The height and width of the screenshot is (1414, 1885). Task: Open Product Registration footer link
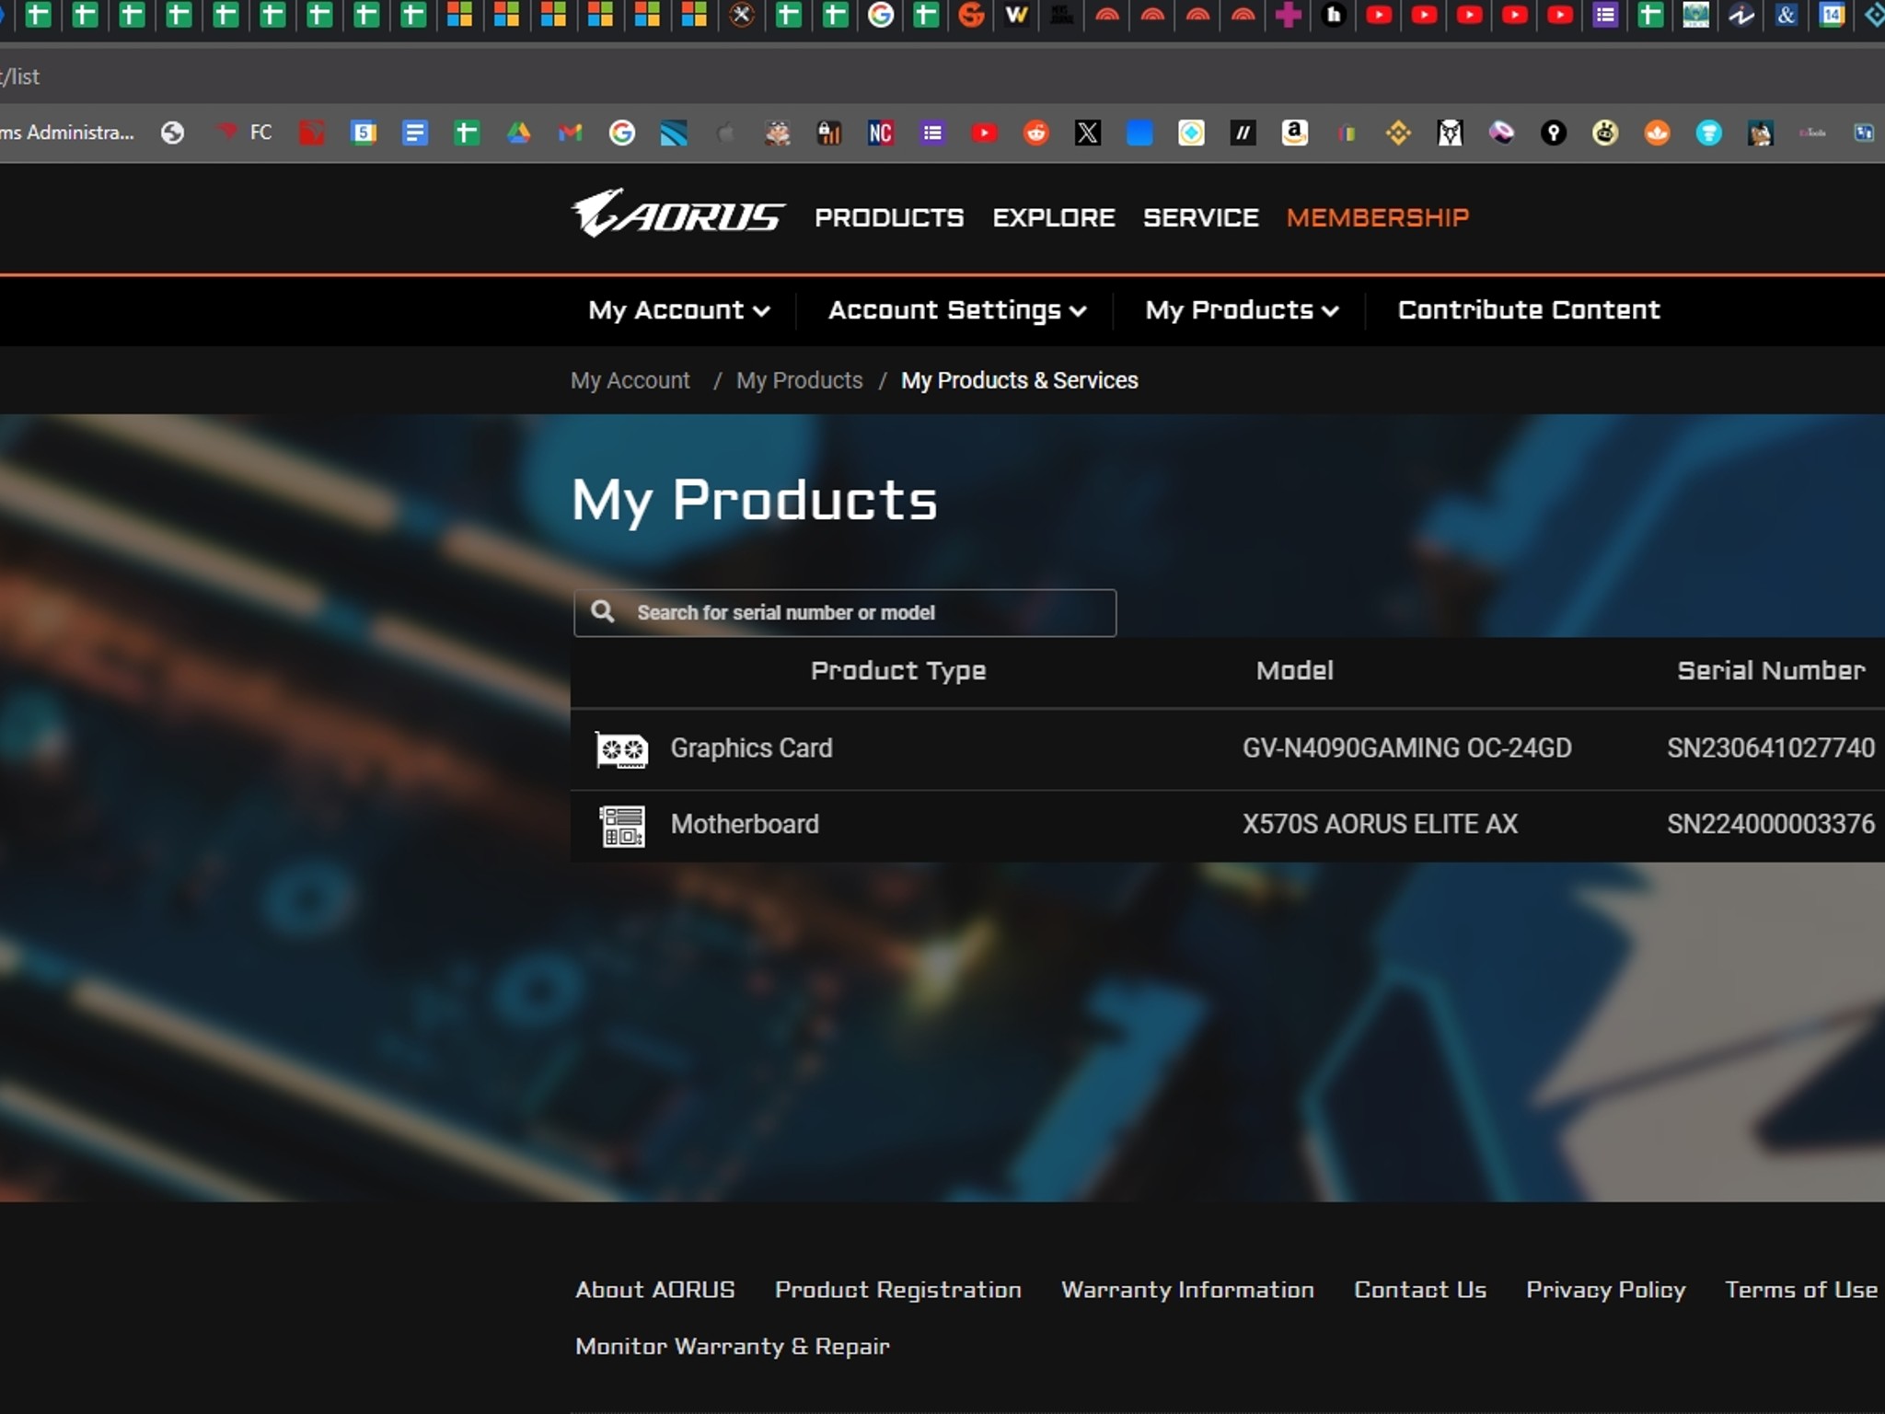coord(898,1290)
